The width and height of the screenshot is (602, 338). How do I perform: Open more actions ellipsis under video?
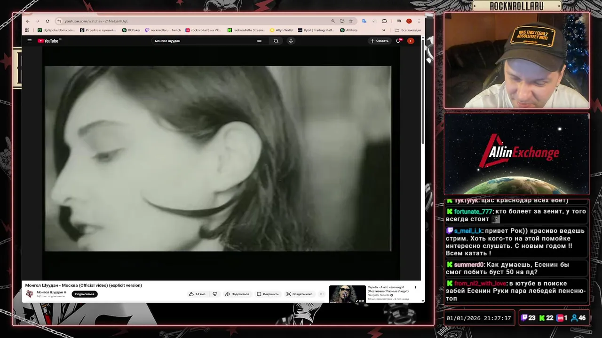322,294
